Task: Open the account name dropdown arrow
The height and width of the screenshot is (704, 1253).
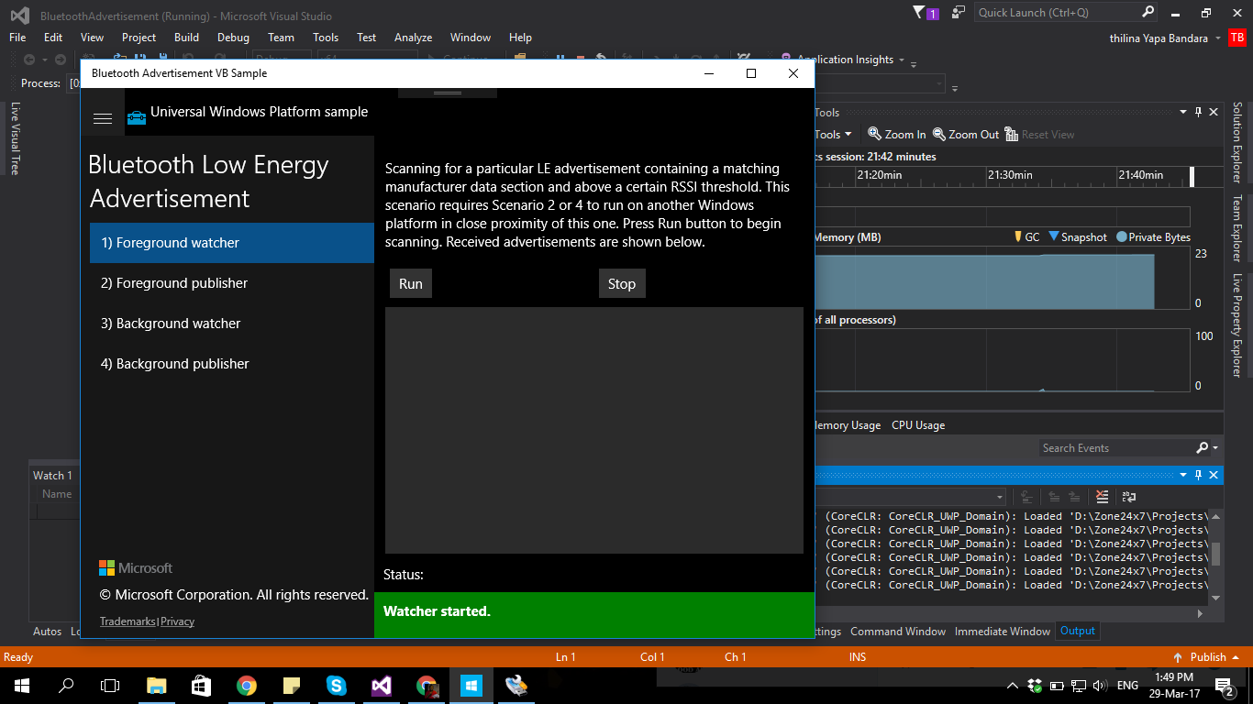Action: coord(1217,38)
